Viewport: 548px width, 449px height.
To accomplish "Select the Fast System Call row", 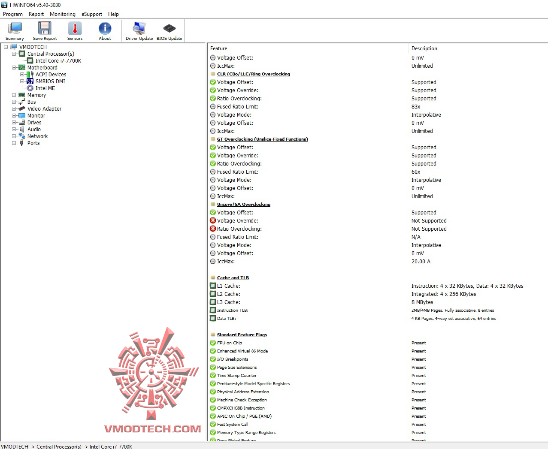I will click(x=378, y=425).
